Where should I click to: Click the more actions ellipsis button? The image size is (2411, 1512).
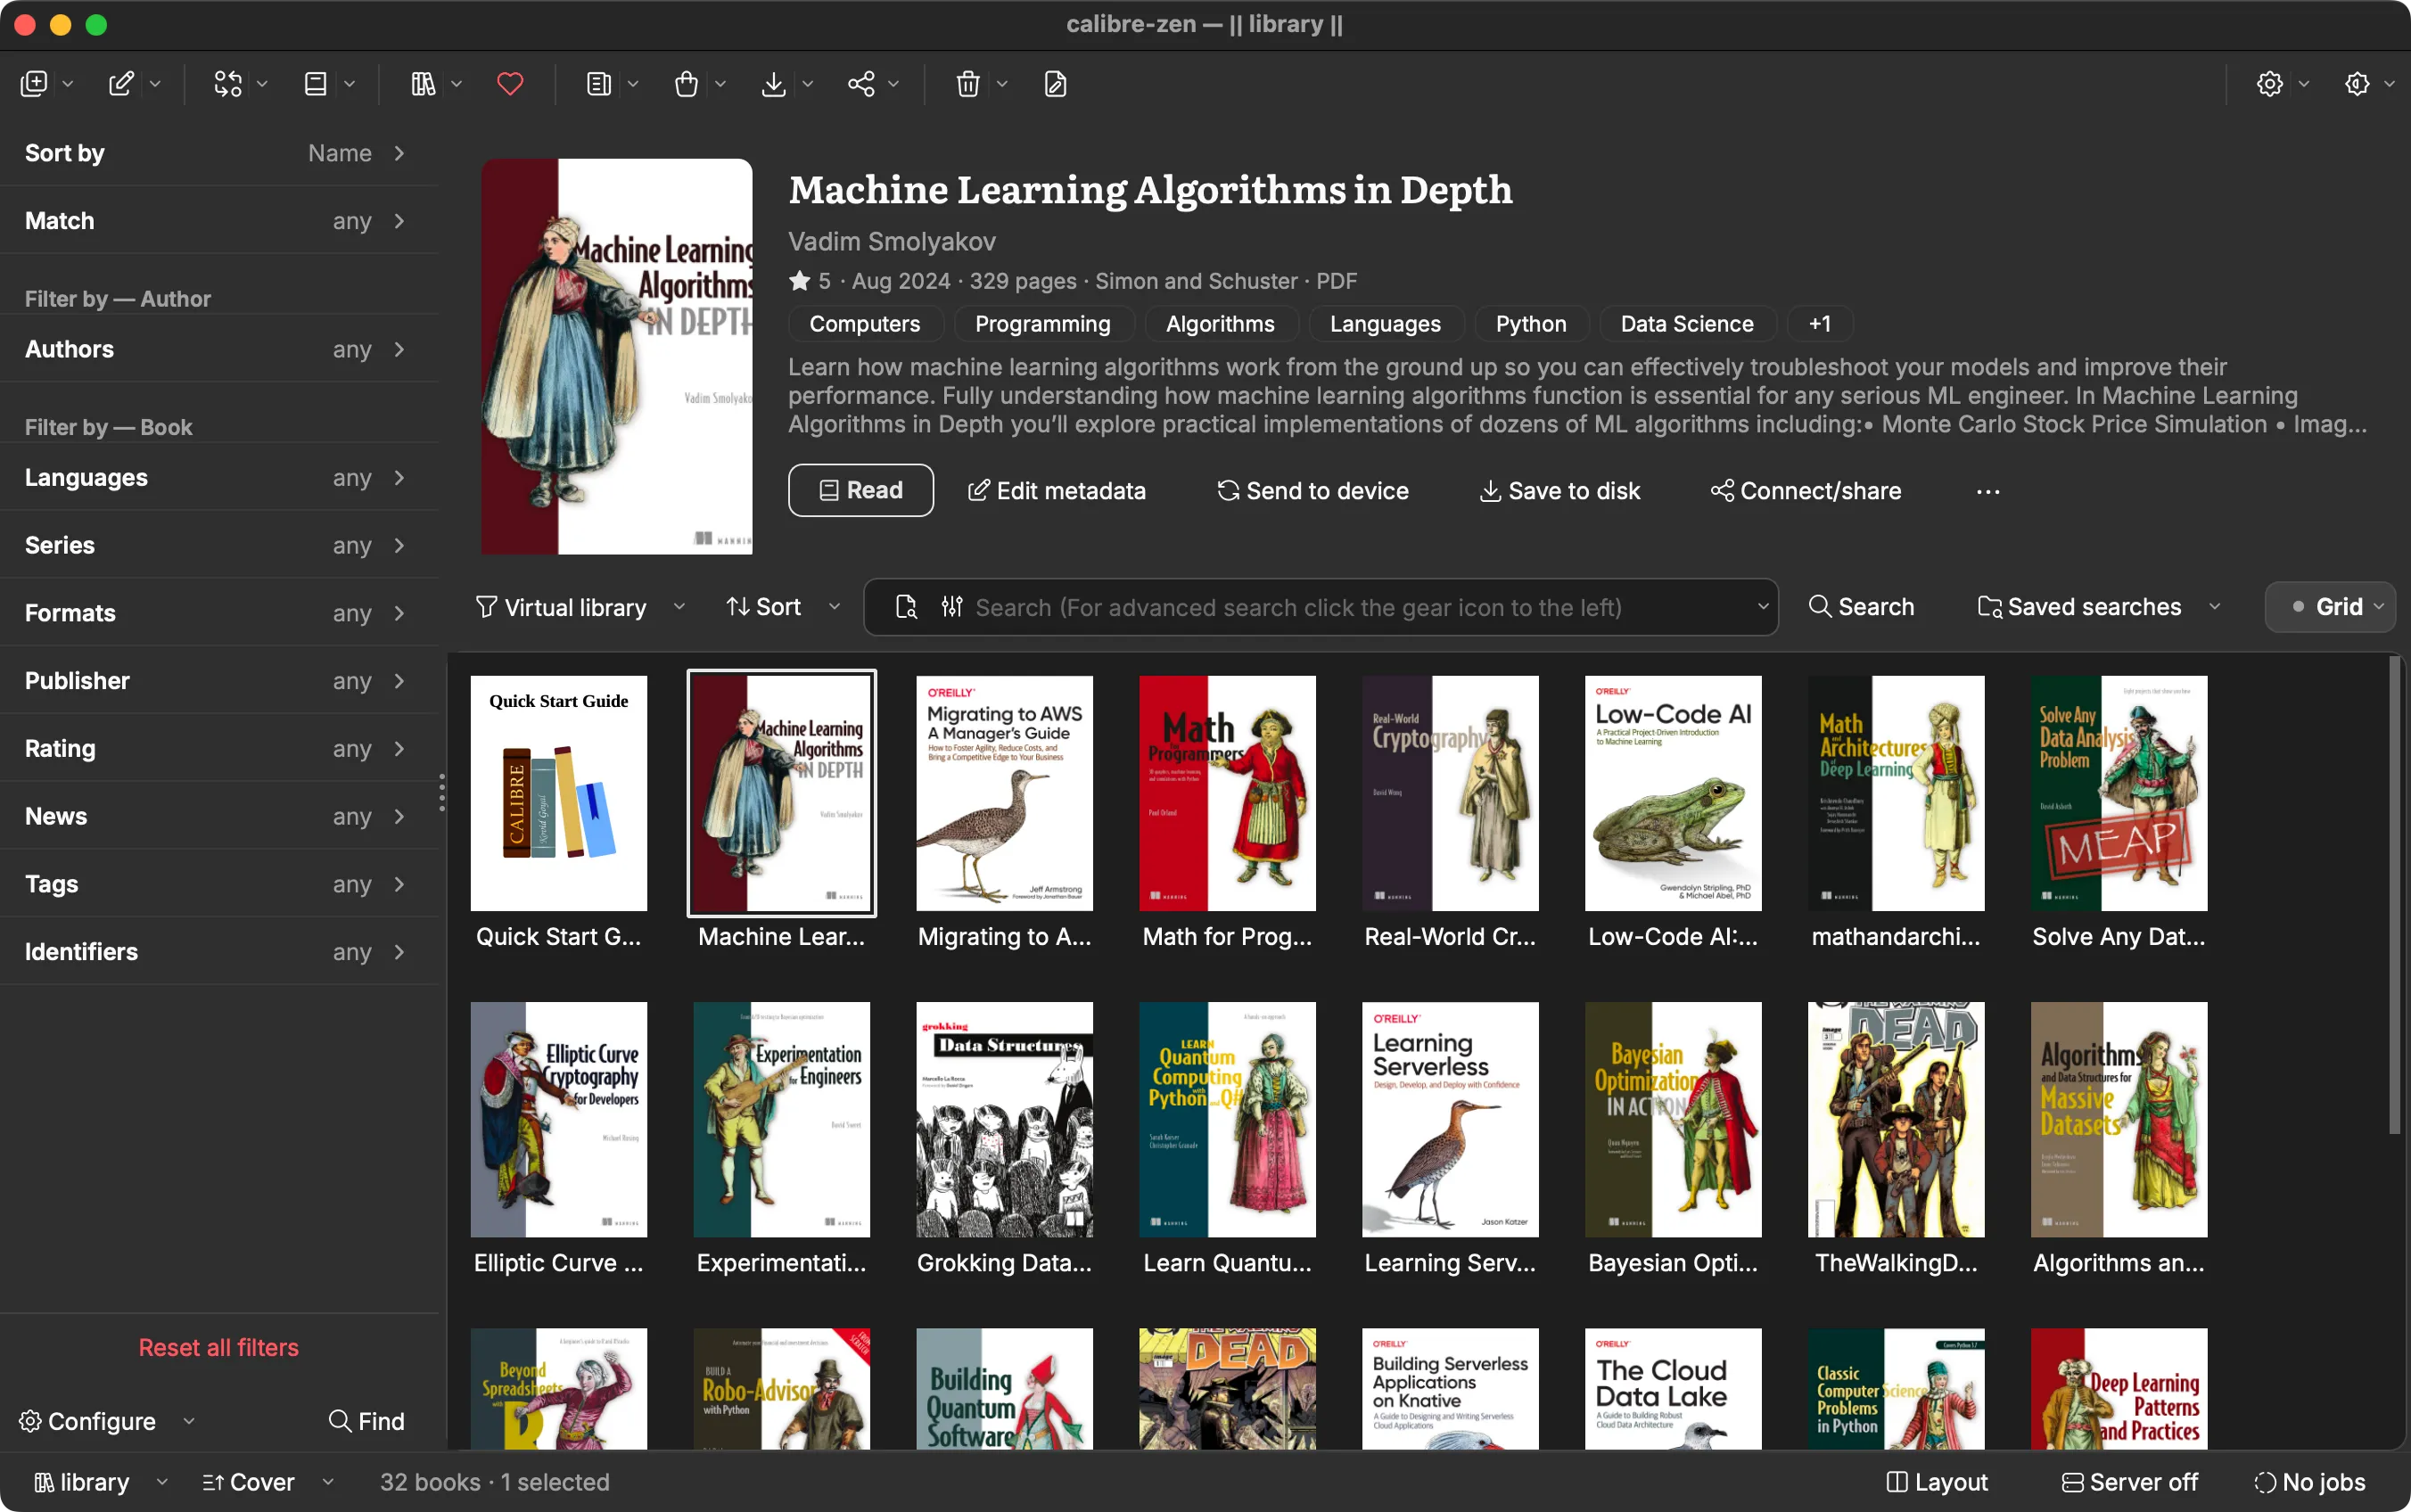1988,491
